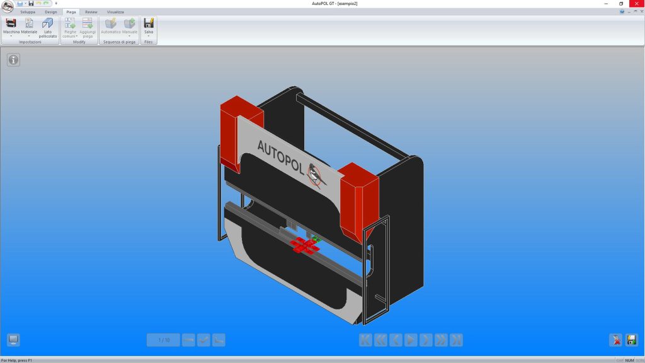Open the Macchina settings icon

[x=11, y=25]
